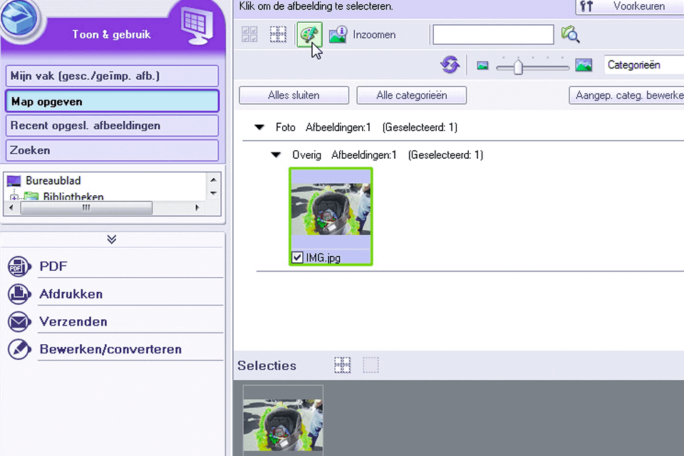Open the PDF creation function

pos(53,266)
